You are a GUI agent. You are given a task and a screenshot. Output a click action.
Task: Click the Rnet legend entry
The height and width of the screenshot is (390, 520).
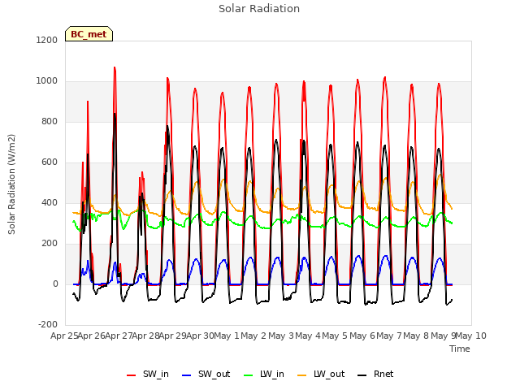point(375,375)
